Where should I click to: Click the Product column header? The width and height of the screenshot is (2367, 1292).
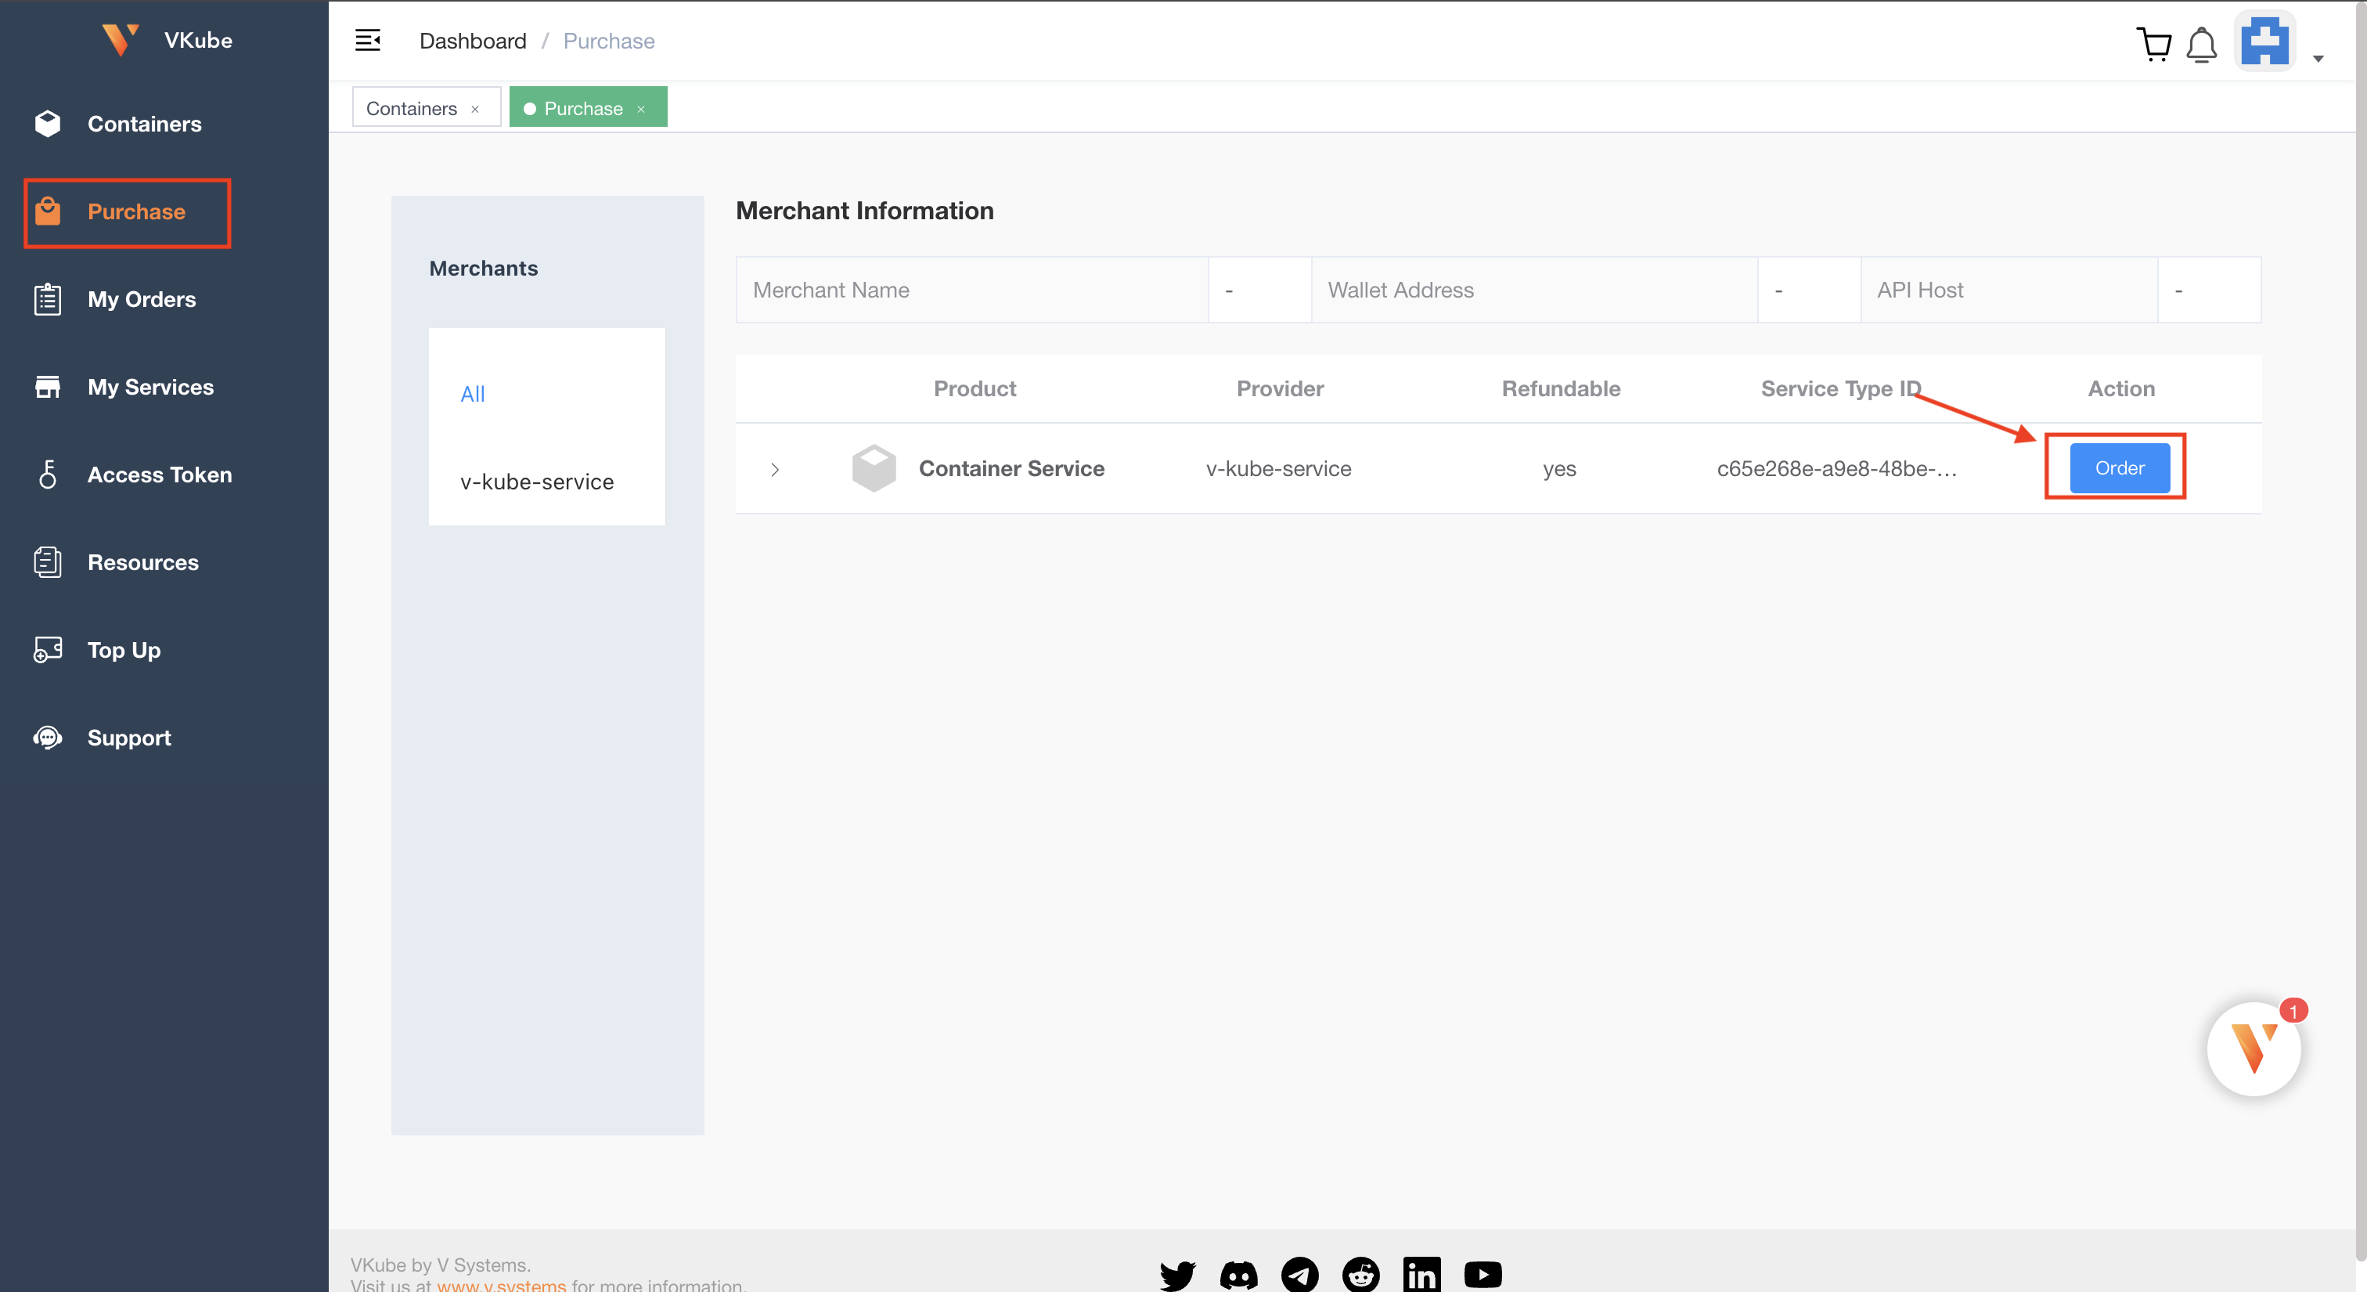point(975,388)
